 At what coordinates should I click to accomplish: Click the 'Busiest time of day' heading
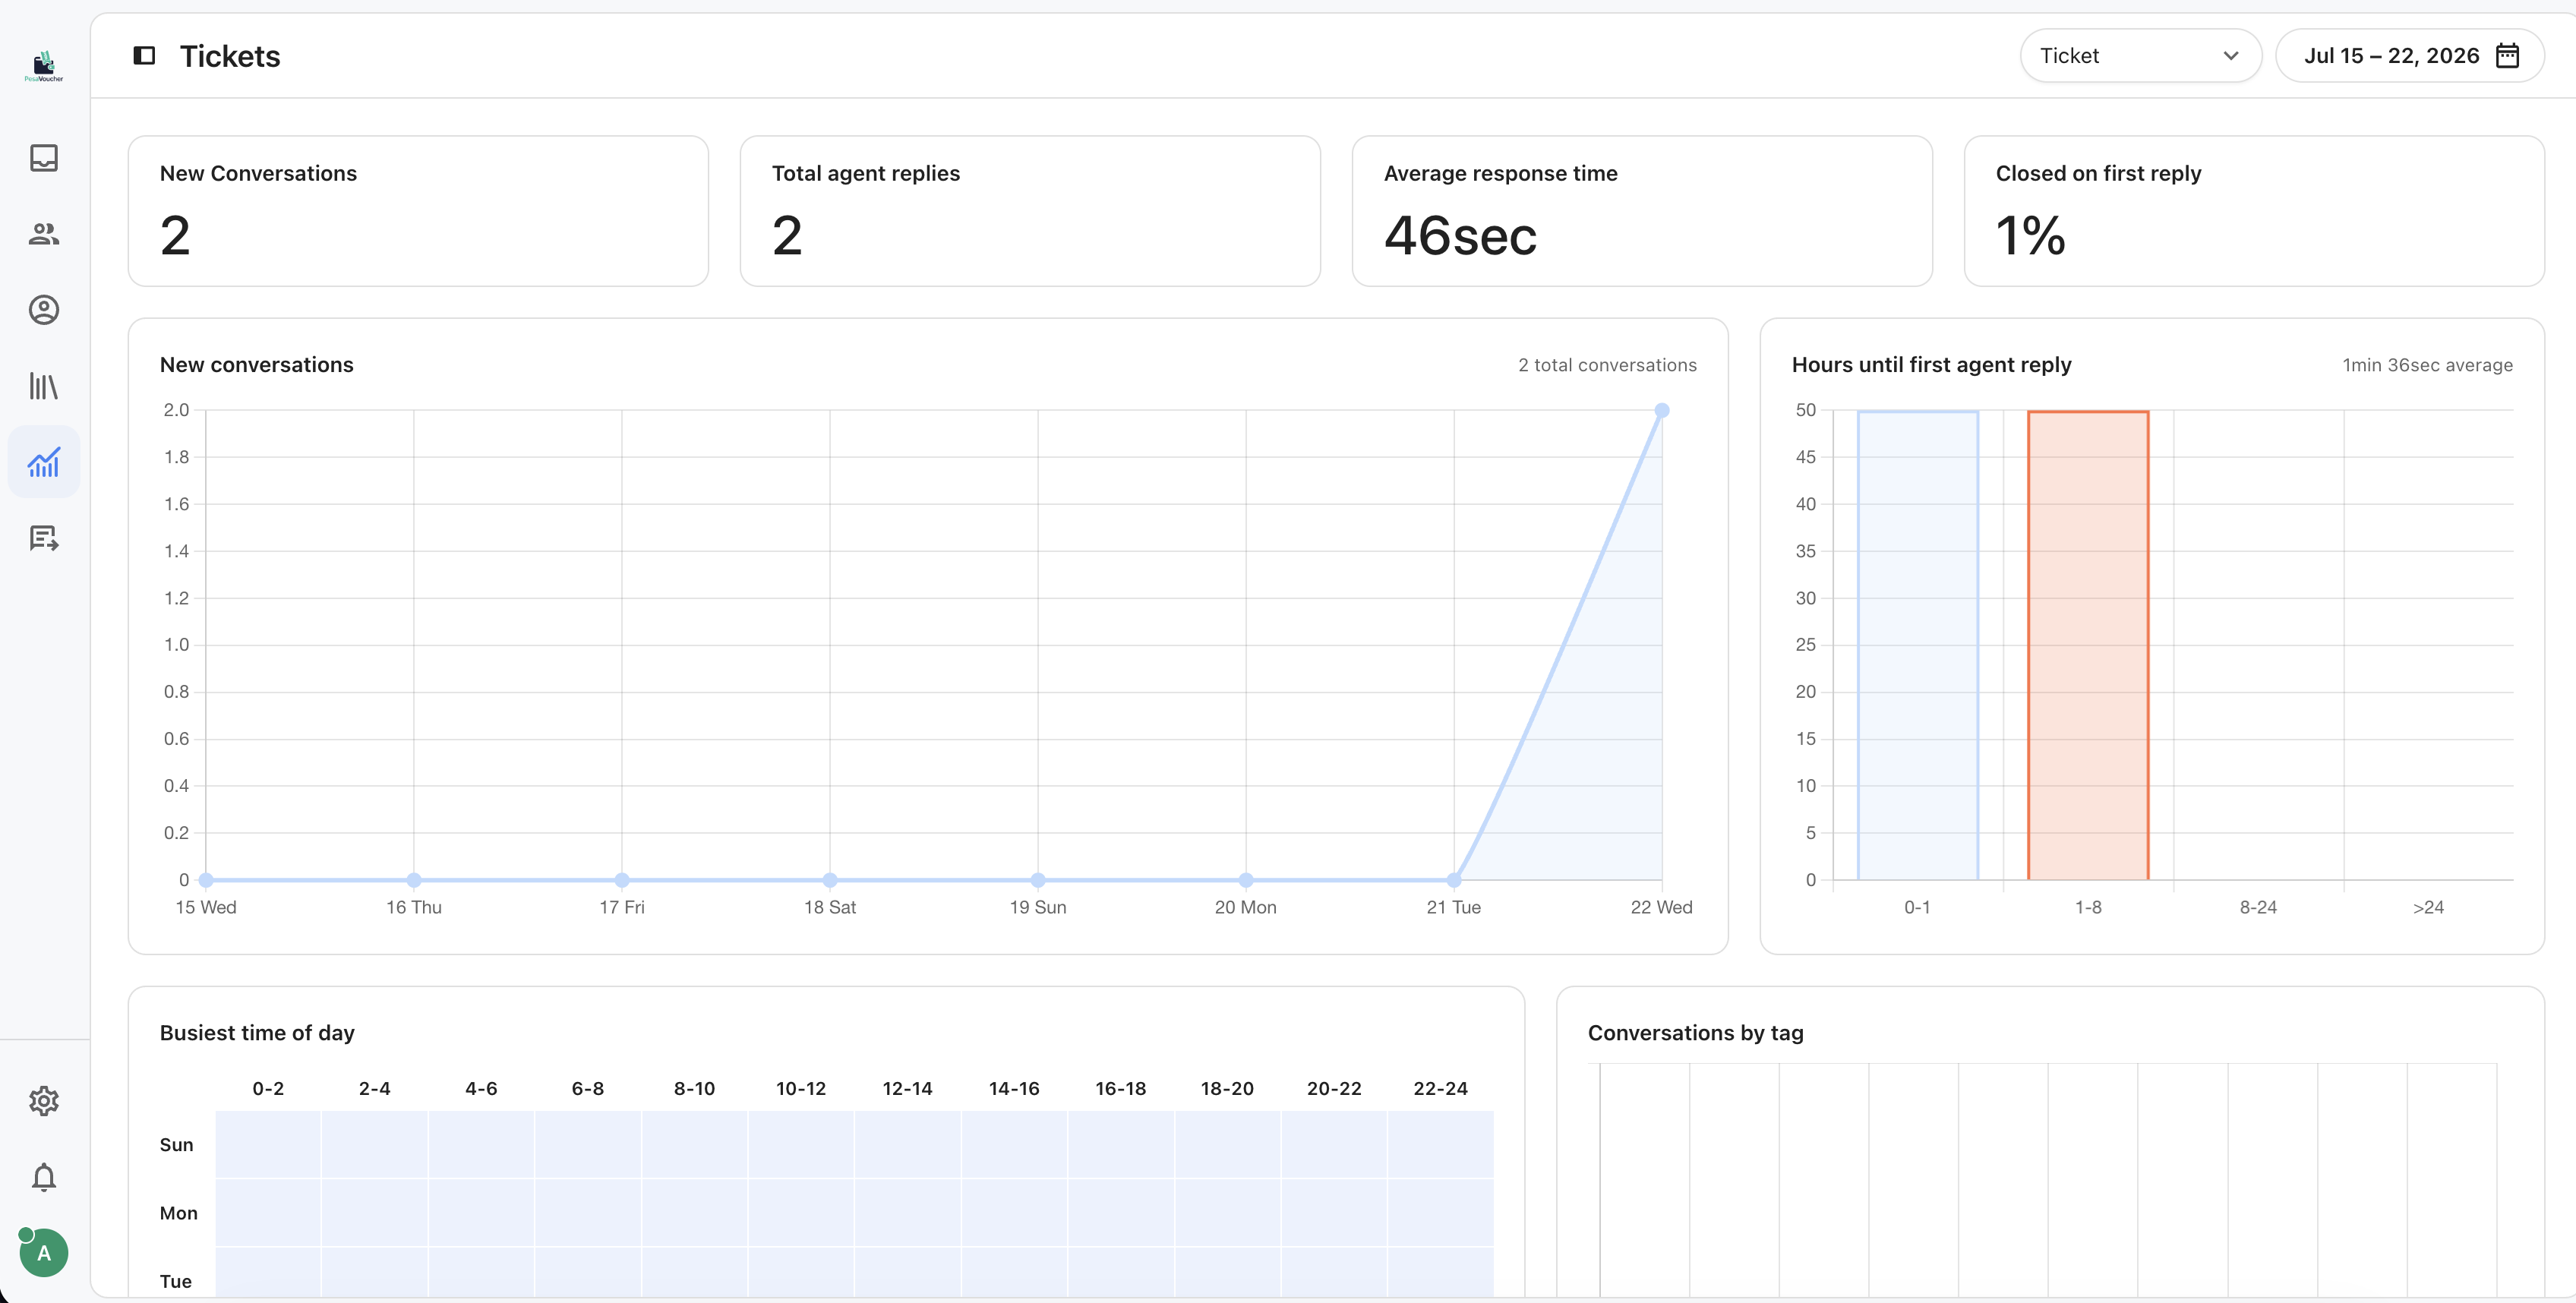point(257,1033)
